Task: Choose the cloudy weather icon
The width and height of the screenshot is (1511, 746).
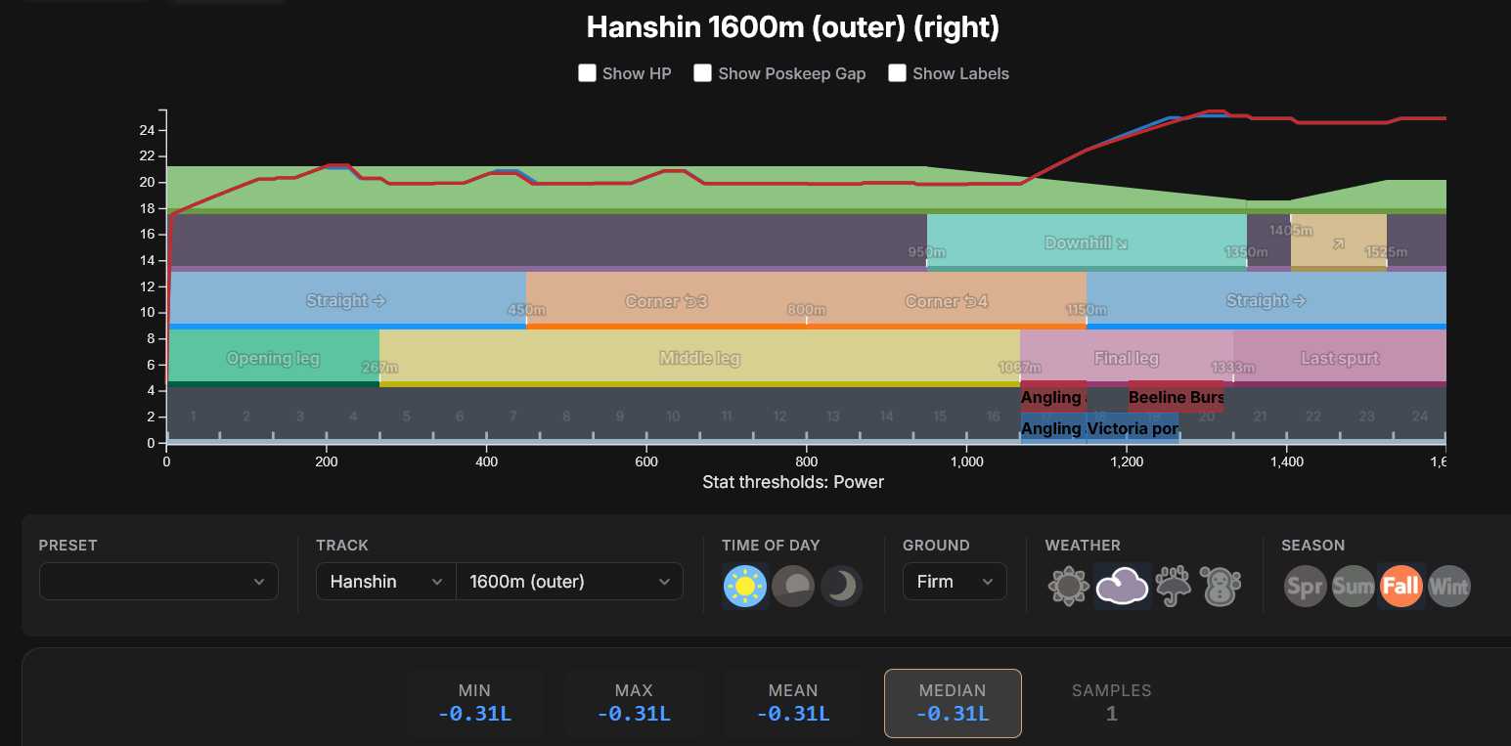Action: coord(1122,587)
